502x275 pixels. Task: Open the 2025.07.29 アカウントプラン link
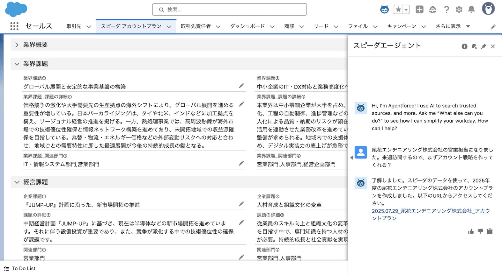coord(431,215)
